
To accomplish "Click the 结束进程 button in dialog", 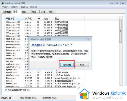I will click(x=67, y=65).
